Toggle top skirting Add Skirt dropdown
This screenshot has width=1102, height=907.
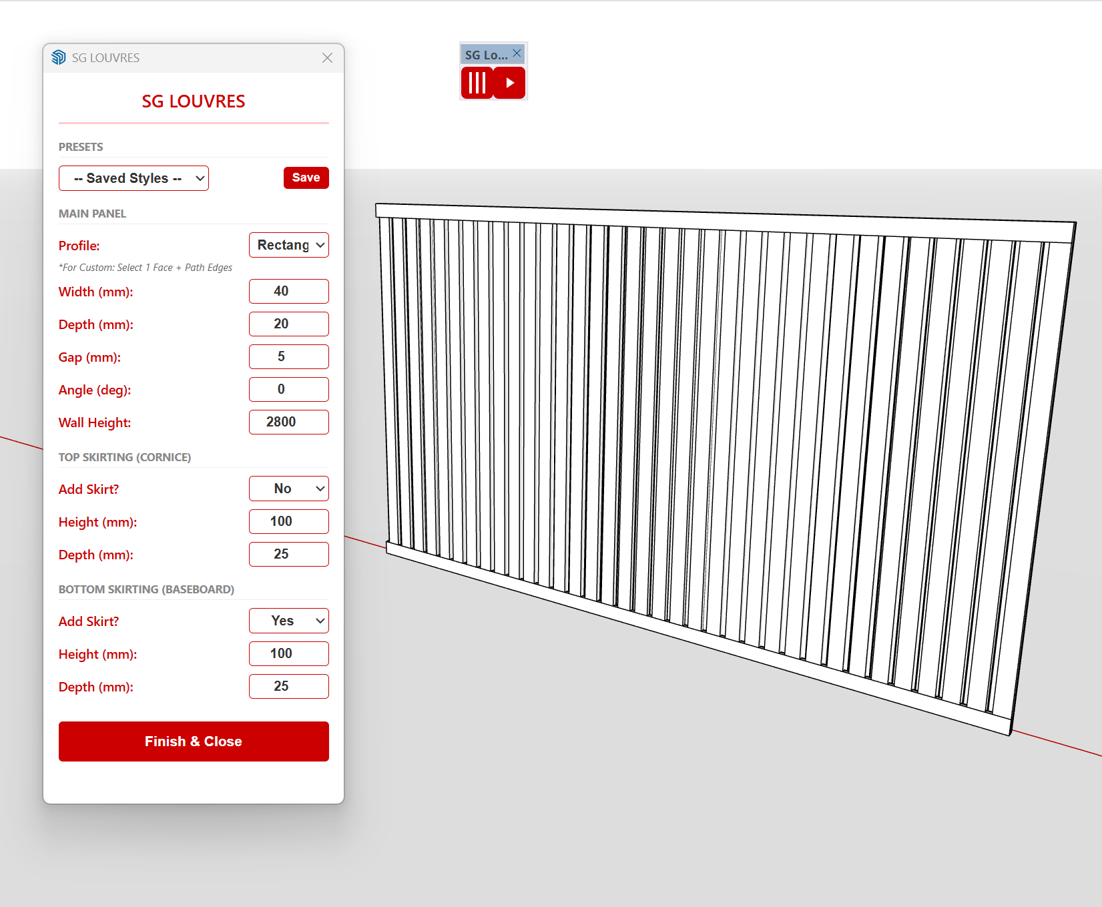[288, 489]
